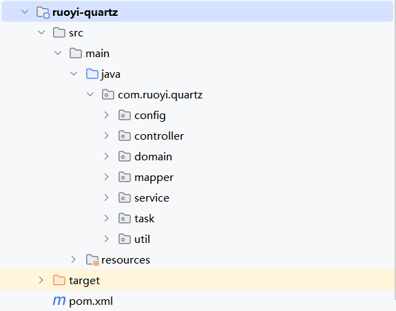The height and width of the screenshot is (311, 396).
Task: Select the com.ruoyi.quartz label
Action: coord(160,95)
